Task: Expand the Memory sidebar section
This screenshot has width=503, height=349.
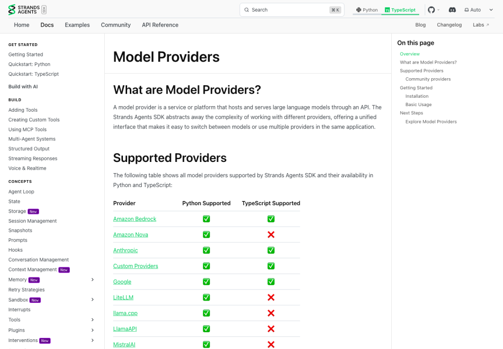Action: click(92, 280)
